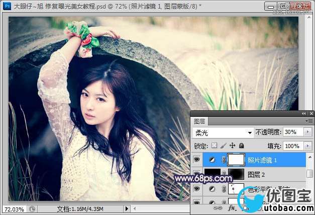The width and height of the screenshot is (315, 215).
Task: Hide the bottom-most visible adjustment layer
Action: point(196,202)
